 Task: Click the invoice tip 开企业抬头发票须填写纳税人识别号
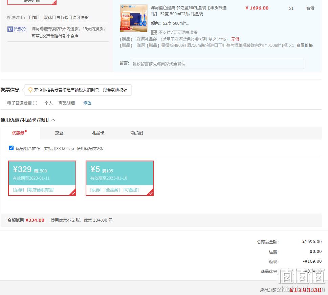[x=81, y=90]
